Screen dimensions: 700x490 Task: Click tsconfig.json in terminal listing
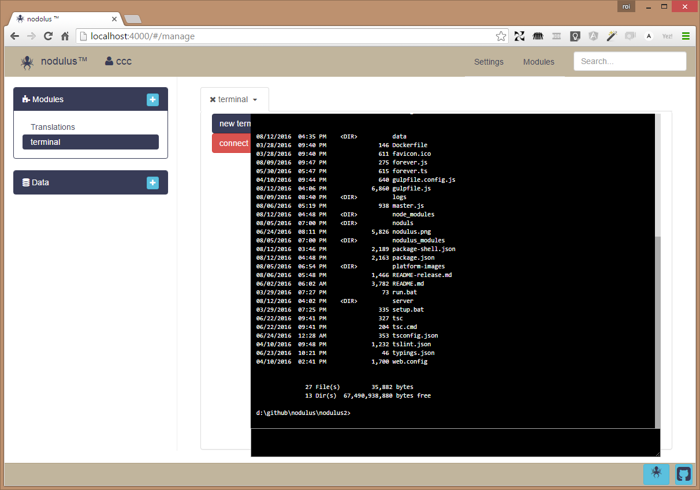(x=415, y=336)
